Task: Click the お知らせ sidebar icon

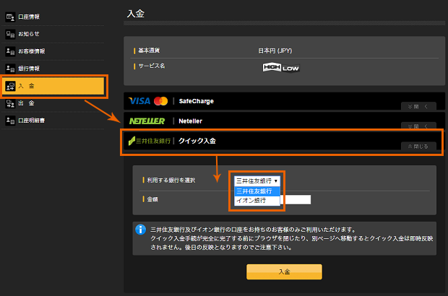Action: click(x=10, y=34)
